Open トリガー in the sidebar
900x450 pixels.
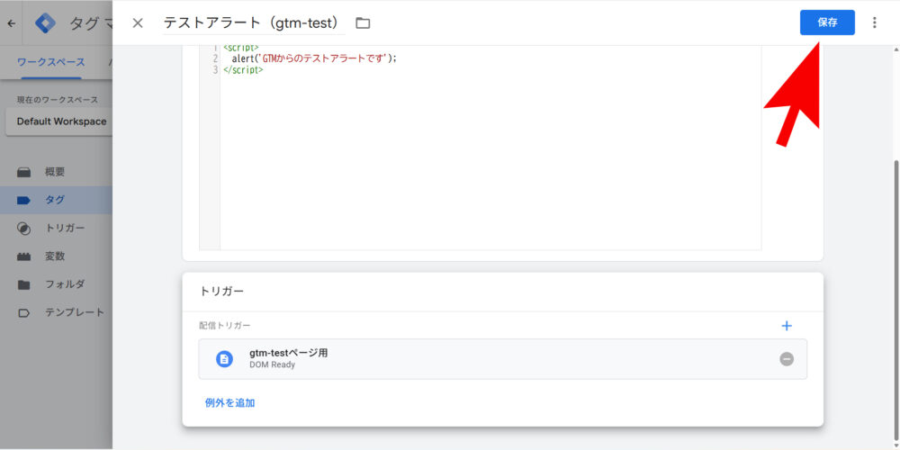click(65, 228)
